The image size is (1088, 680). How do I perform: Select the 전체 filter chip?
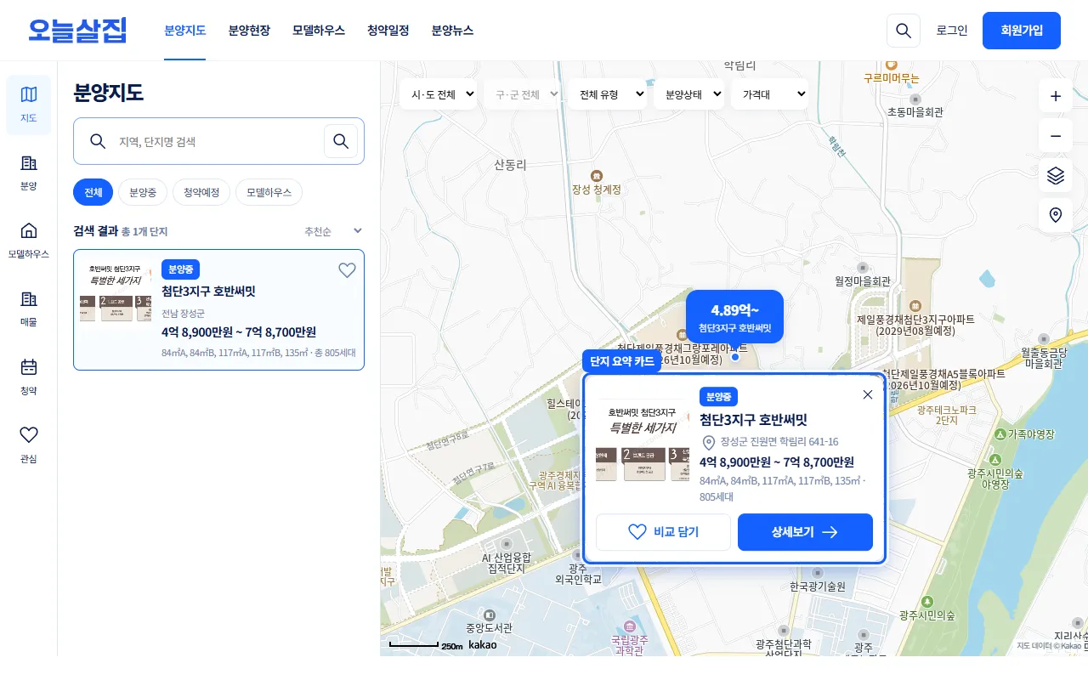pos(93,193)
